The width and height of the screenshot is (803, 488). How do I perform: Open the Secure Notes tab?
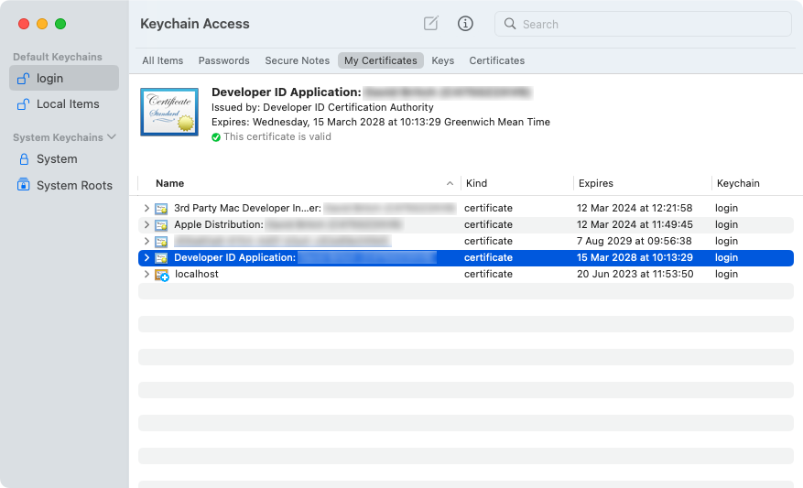pyautogui.click(x=297, y=60)
